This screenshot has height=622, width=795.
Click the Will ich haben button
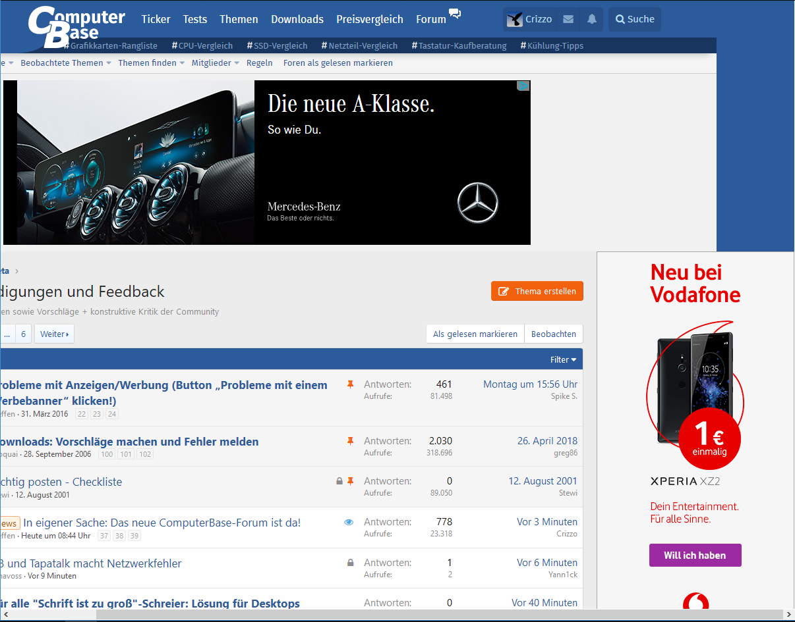coord(695,555)
